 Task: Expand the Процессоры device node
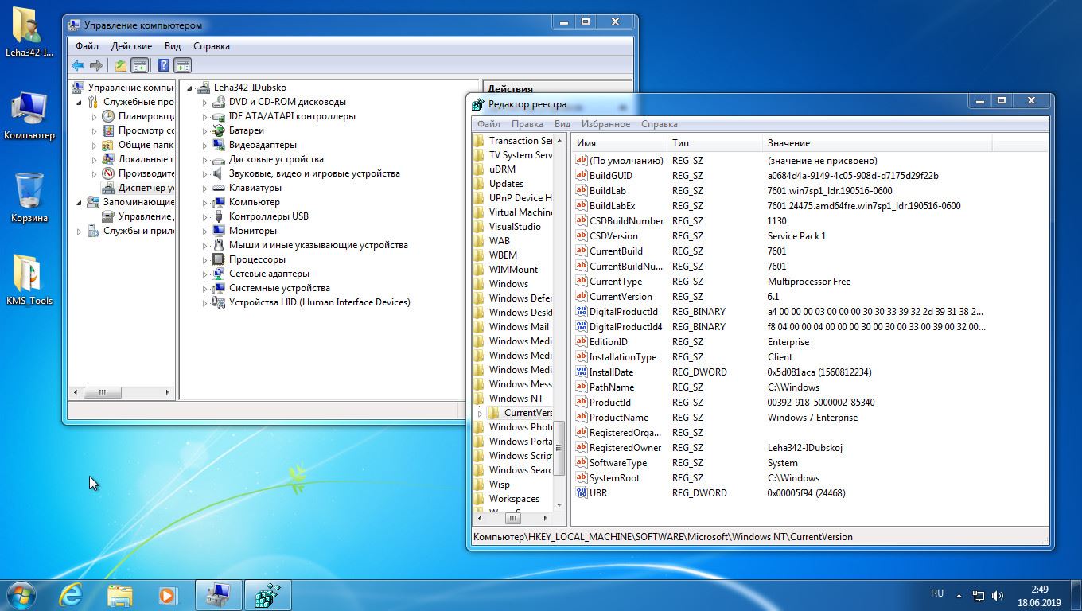pyautogui.click(x=204, y=260)
